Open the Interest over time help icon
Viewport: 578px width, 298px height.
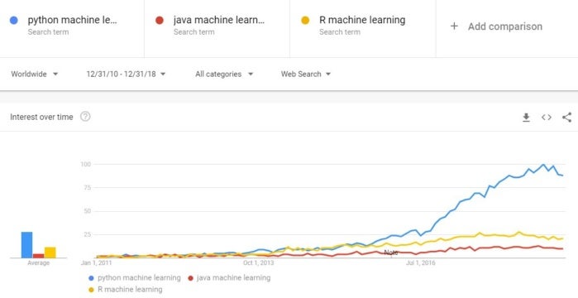click(85, 117)
